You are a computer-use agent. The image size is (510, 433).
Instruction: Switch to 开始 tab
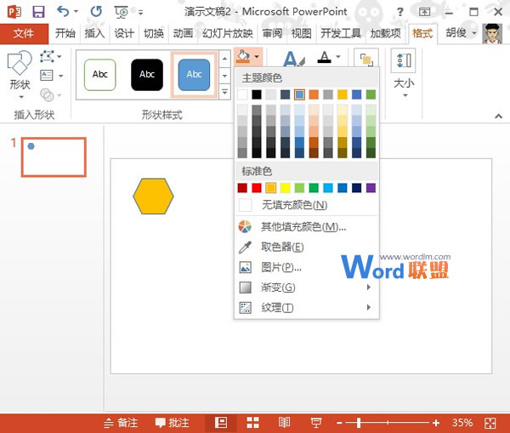coord(65,33)
